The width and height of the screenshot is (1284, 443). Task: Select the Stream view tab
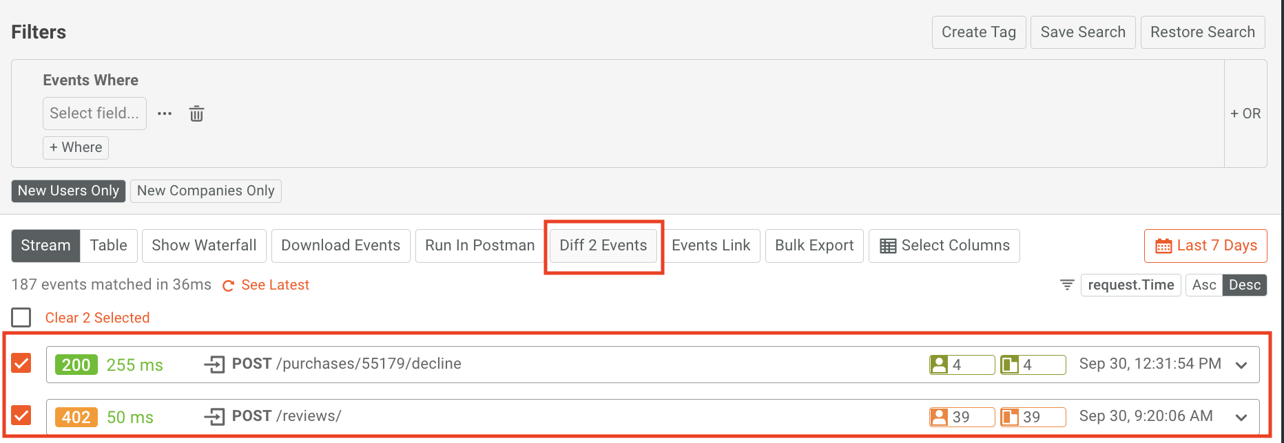45,245
